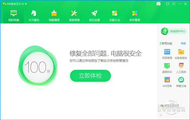Click the upgrade arrow next to 360安全卫士12
The image size is (190, 120).
pos(26,4)
